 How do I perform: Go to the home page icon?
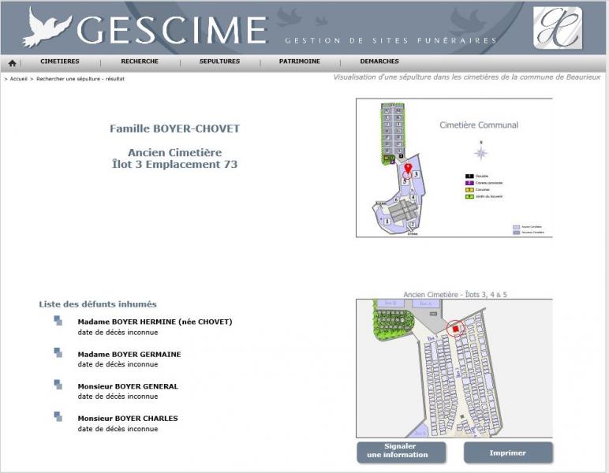[12, 63]
